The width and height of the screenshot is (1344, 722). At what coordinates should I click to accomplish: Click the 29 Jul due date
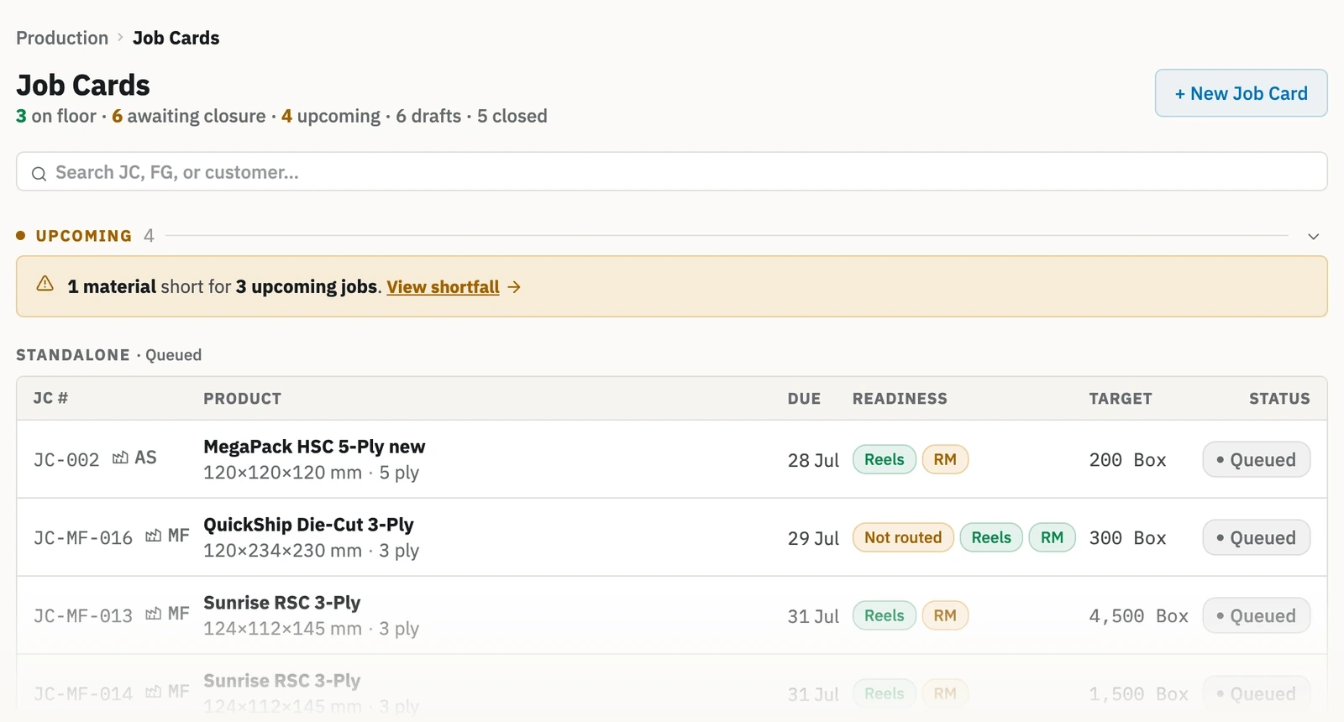click(x=813, y=538)
